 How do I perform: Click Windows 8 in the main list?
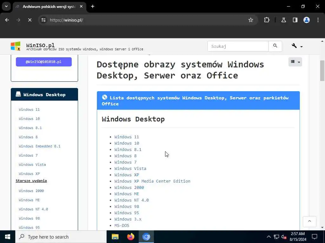click(125, 156)
